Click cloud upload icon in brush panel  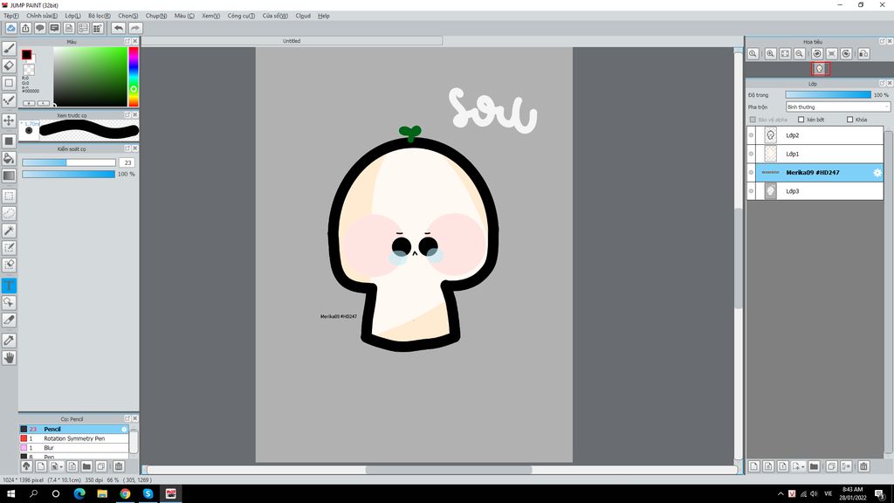(x=26, y=466)
